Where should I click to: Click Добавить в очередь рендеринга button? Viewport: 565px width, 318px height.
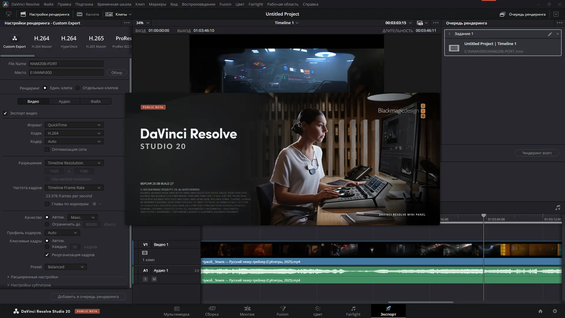[88, 297]
